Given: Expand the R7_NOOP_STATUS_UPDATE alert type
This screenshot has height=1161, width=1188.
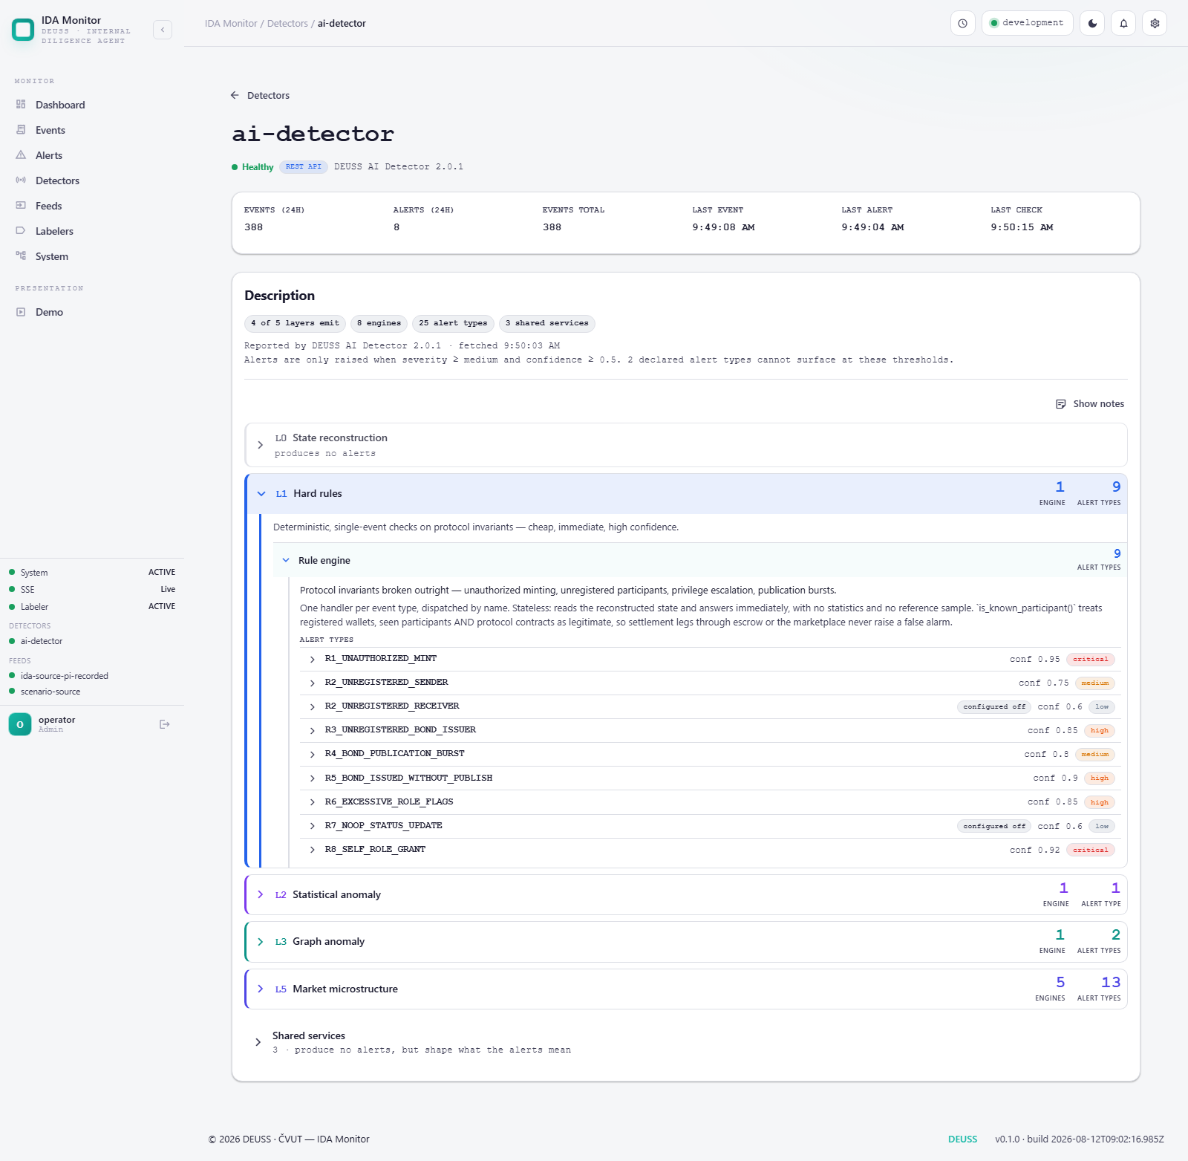Looking at the screenshot, I should coord(711,826).
